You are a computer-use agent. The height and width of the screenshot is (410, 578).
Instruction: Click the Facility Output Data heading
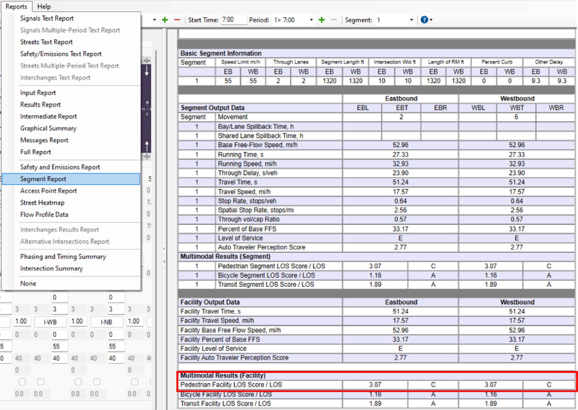tap(210, 302)
